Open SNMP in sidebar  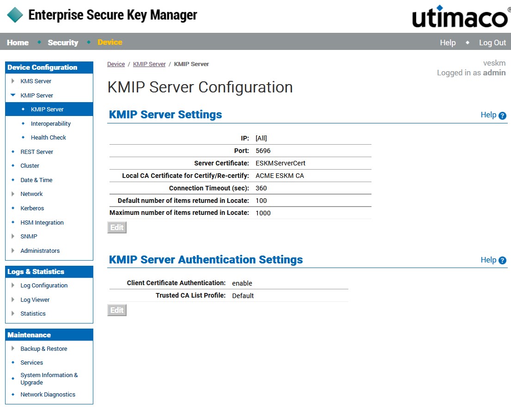29,236
